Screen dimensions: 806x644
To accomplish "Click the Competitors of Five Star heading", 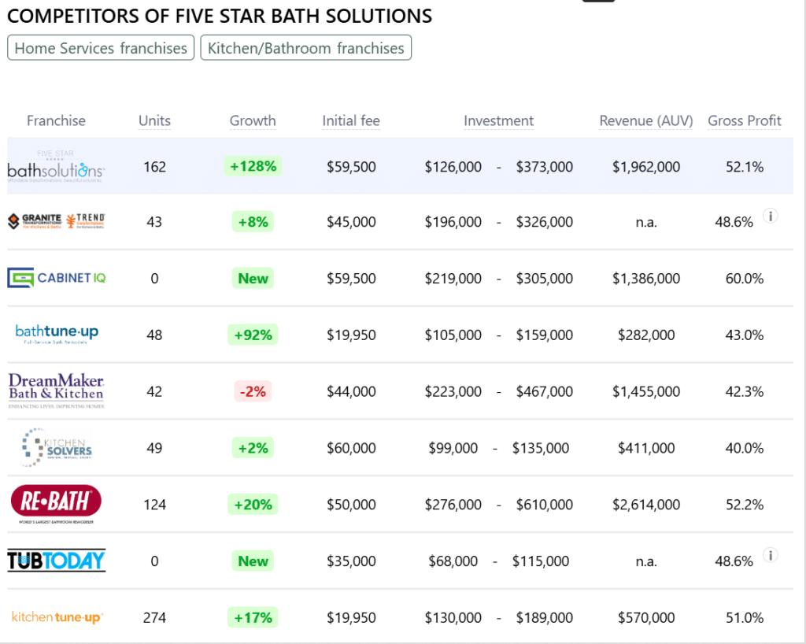I will point(220,16).
